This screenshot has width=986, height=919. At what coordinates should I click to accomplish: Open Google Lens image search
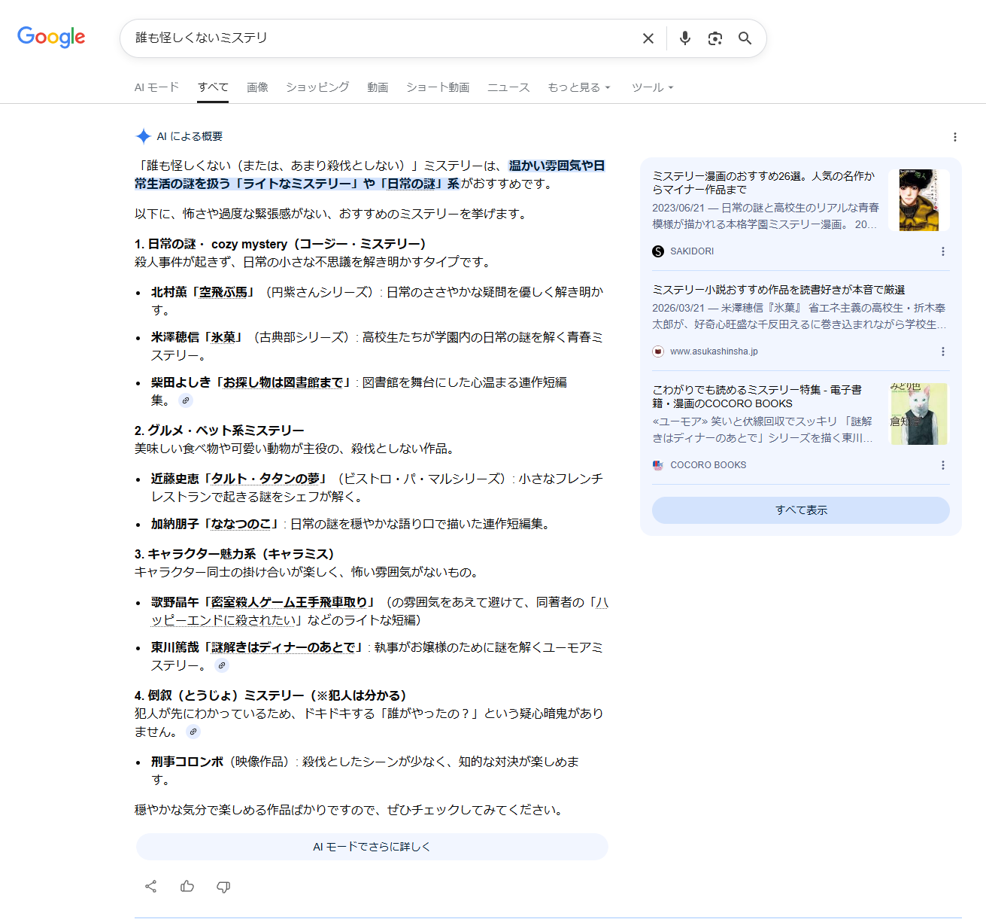714,38
